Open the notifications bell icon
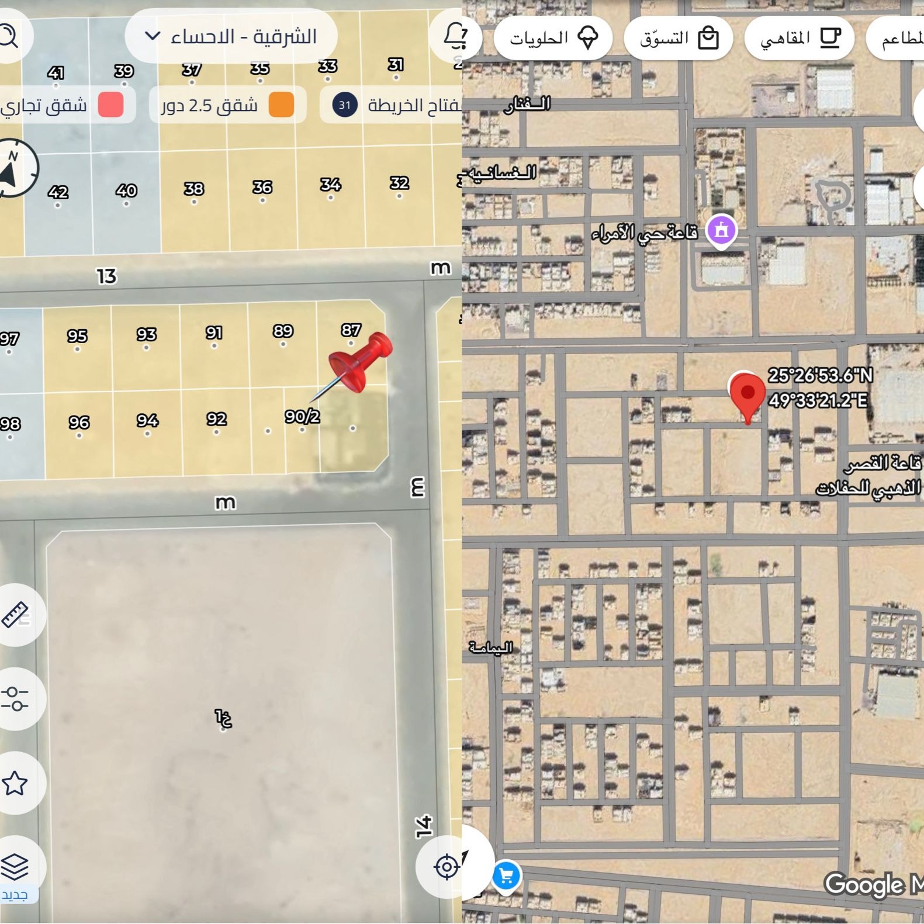 tap(454, 36)
